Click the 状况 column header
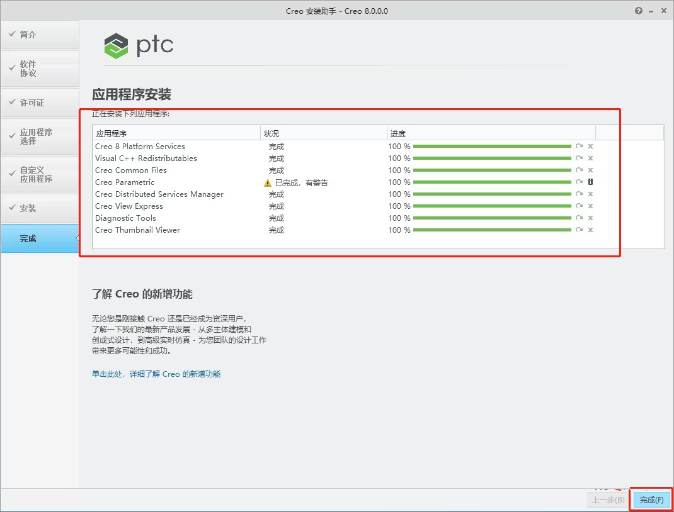 [276, 133]
